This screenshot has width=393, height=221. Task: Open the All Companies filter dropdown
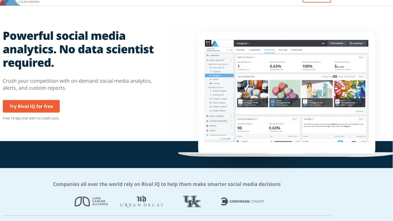337,43
